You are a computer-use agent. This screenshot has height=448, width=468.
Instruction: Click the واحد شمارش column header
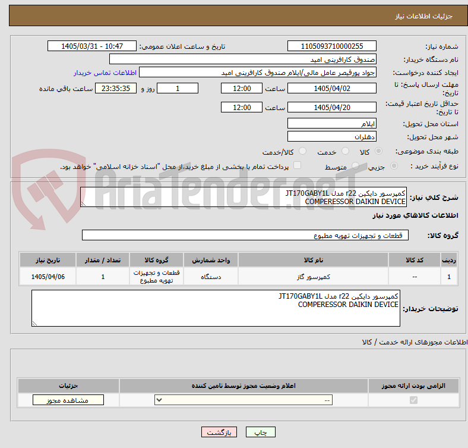(x=211, y=260)
